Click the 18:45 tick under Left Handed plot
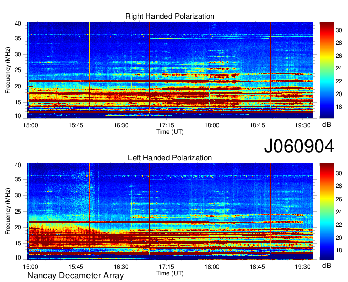The width and height of the screenshot is (348, 282). pyautogui.click(x=257, y=267)
